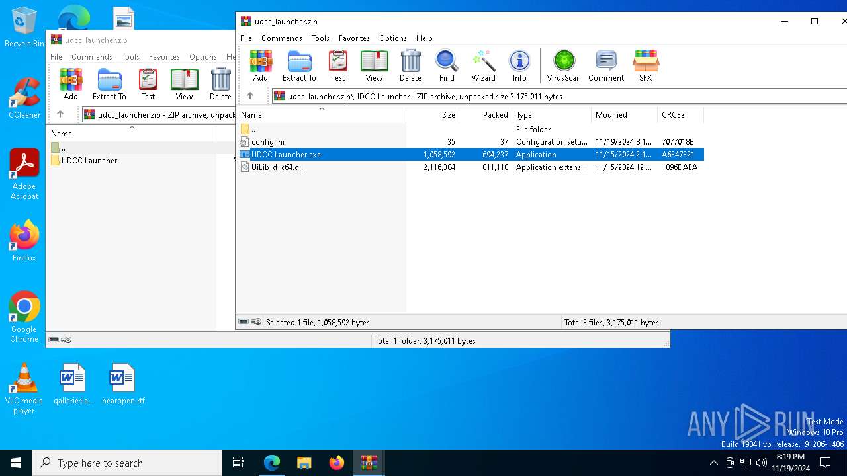This screenshot has height=476, width=847.
Task: Open File menu in front window
Action: (x=245, y=38)
